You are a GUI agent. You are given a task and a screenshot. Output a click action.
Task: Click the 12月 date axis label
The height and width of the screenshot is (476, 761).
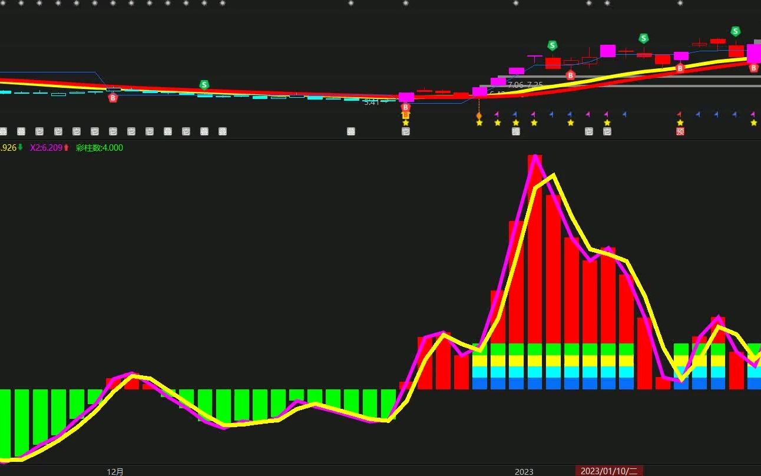[x=115, y=471]
